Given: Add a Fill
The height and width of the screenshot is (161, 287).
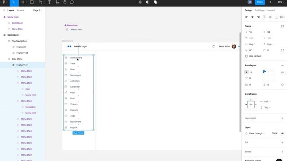Looking at the screenshot, I should 283,142.
